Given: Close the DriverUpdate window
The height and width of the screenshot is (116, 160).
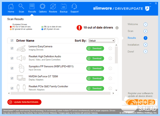Looking at the screenshot, I should 156,3.
